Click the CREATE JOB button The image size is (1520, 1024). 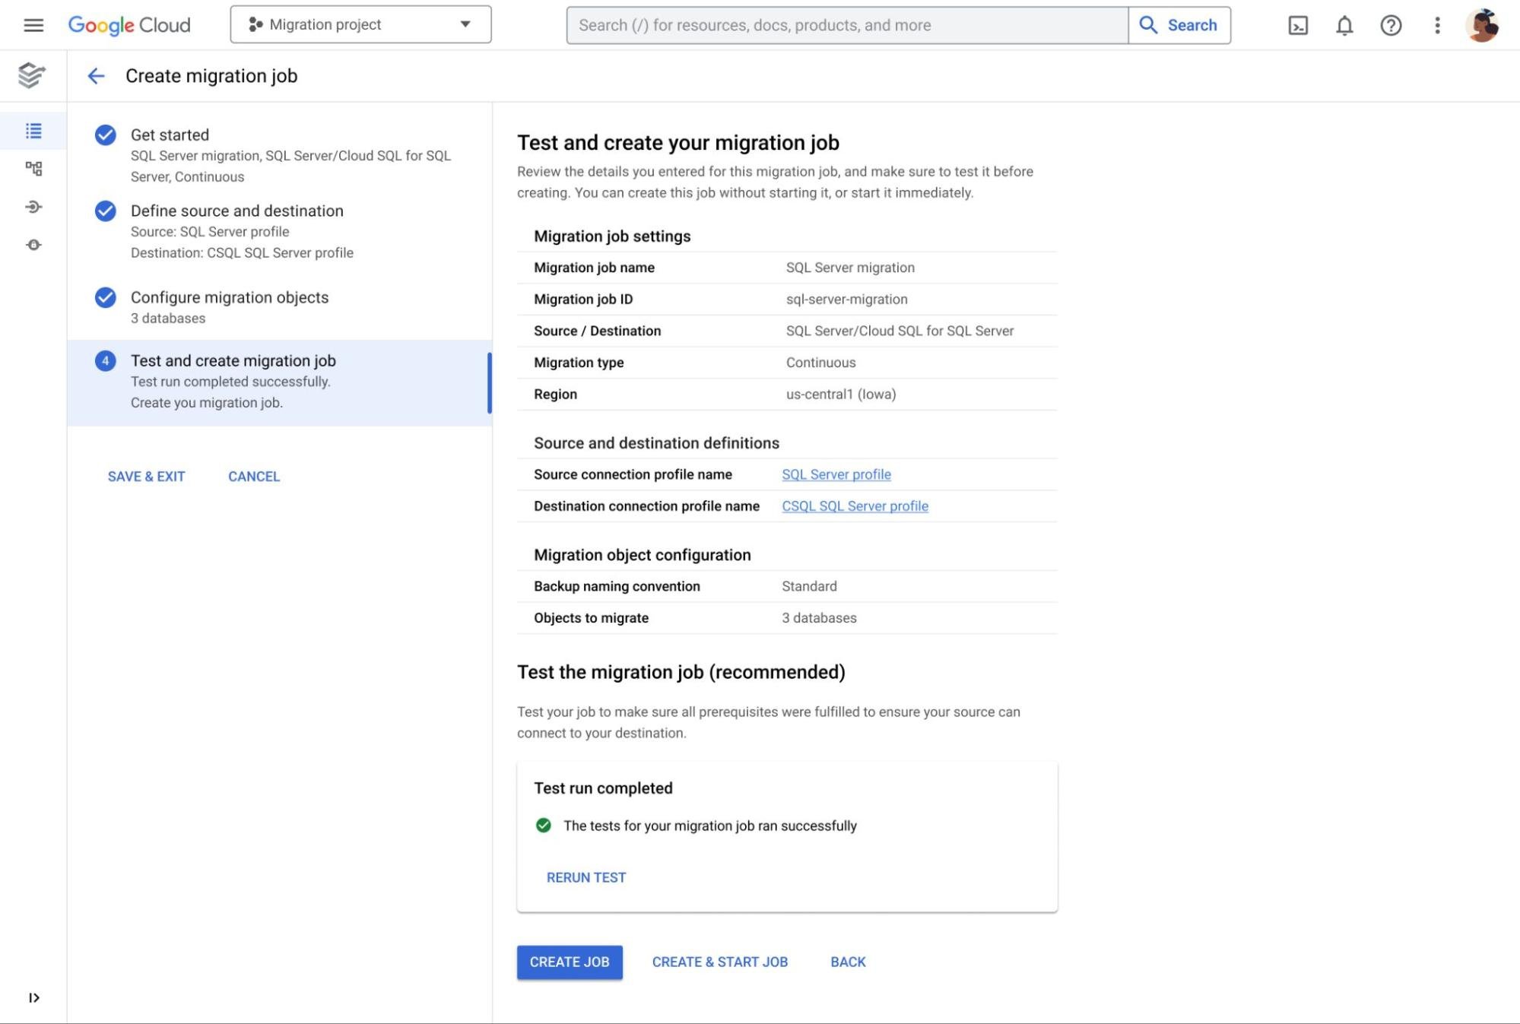pos(569,961)
